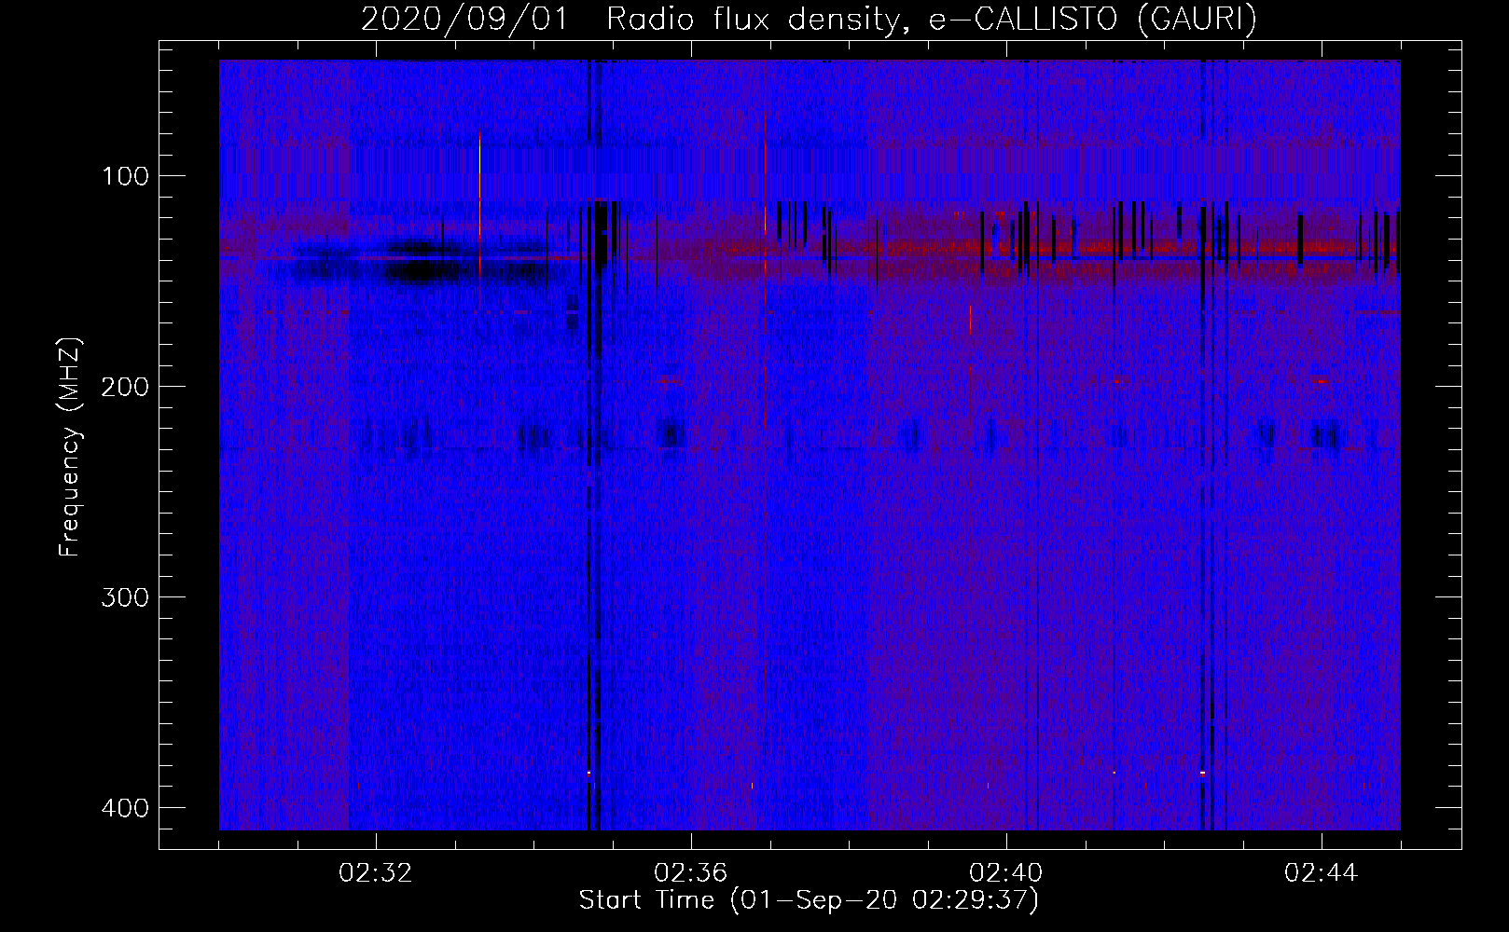Screen dimensions: 1509x932
Task: Click the 100 frequency tick label
Action: click(124, 176)
